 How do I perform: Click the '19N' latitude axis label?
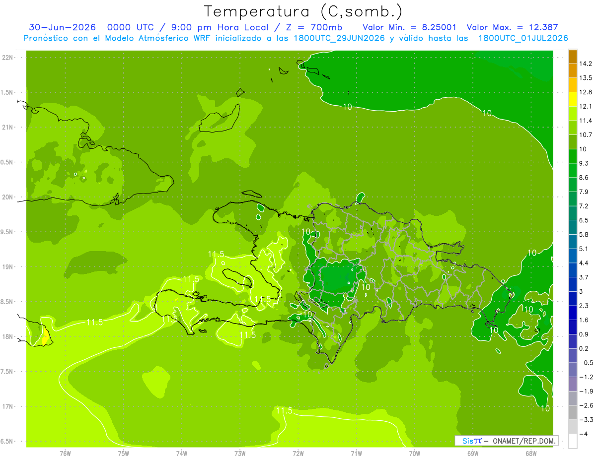click(x=8, y=267)
